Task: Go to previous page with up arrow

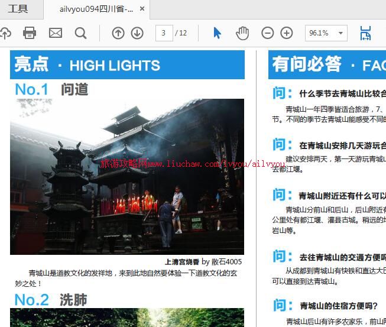Action: [118, 33]
